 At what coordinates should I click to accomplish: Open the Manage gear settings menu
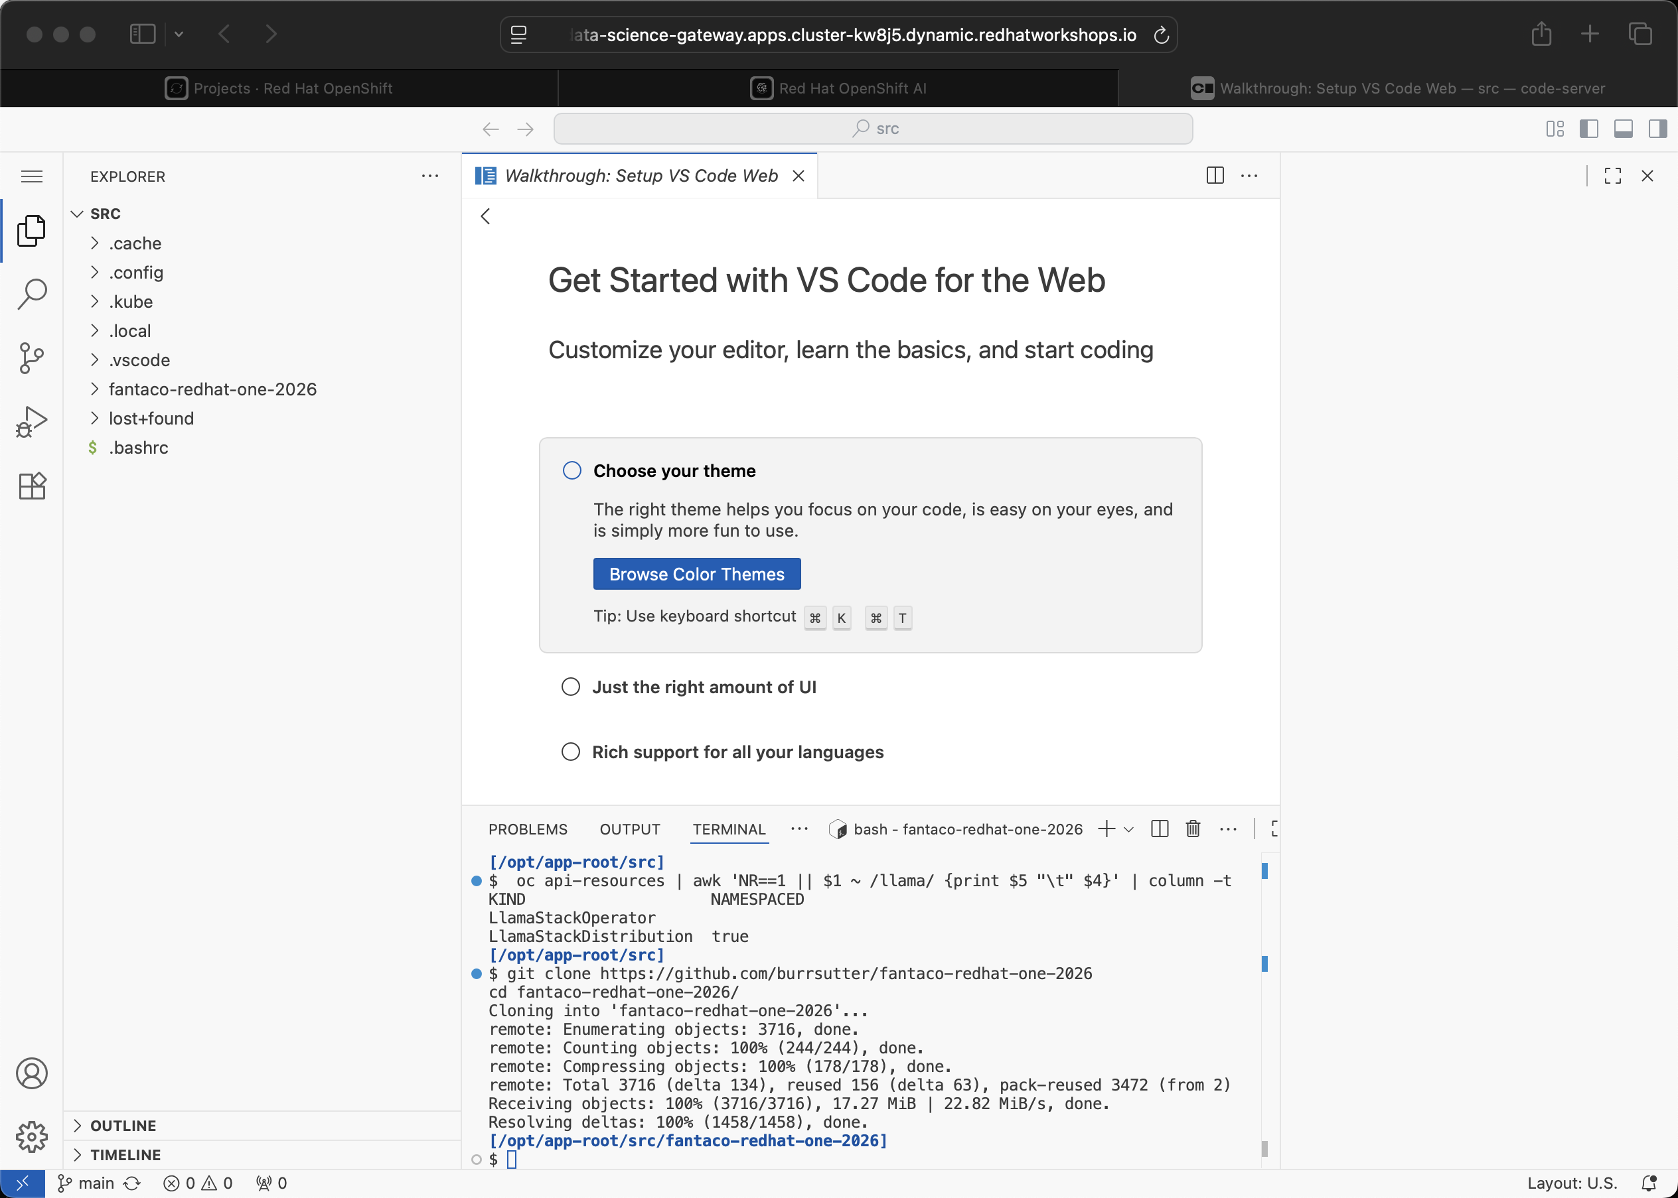coord(32,1137)
